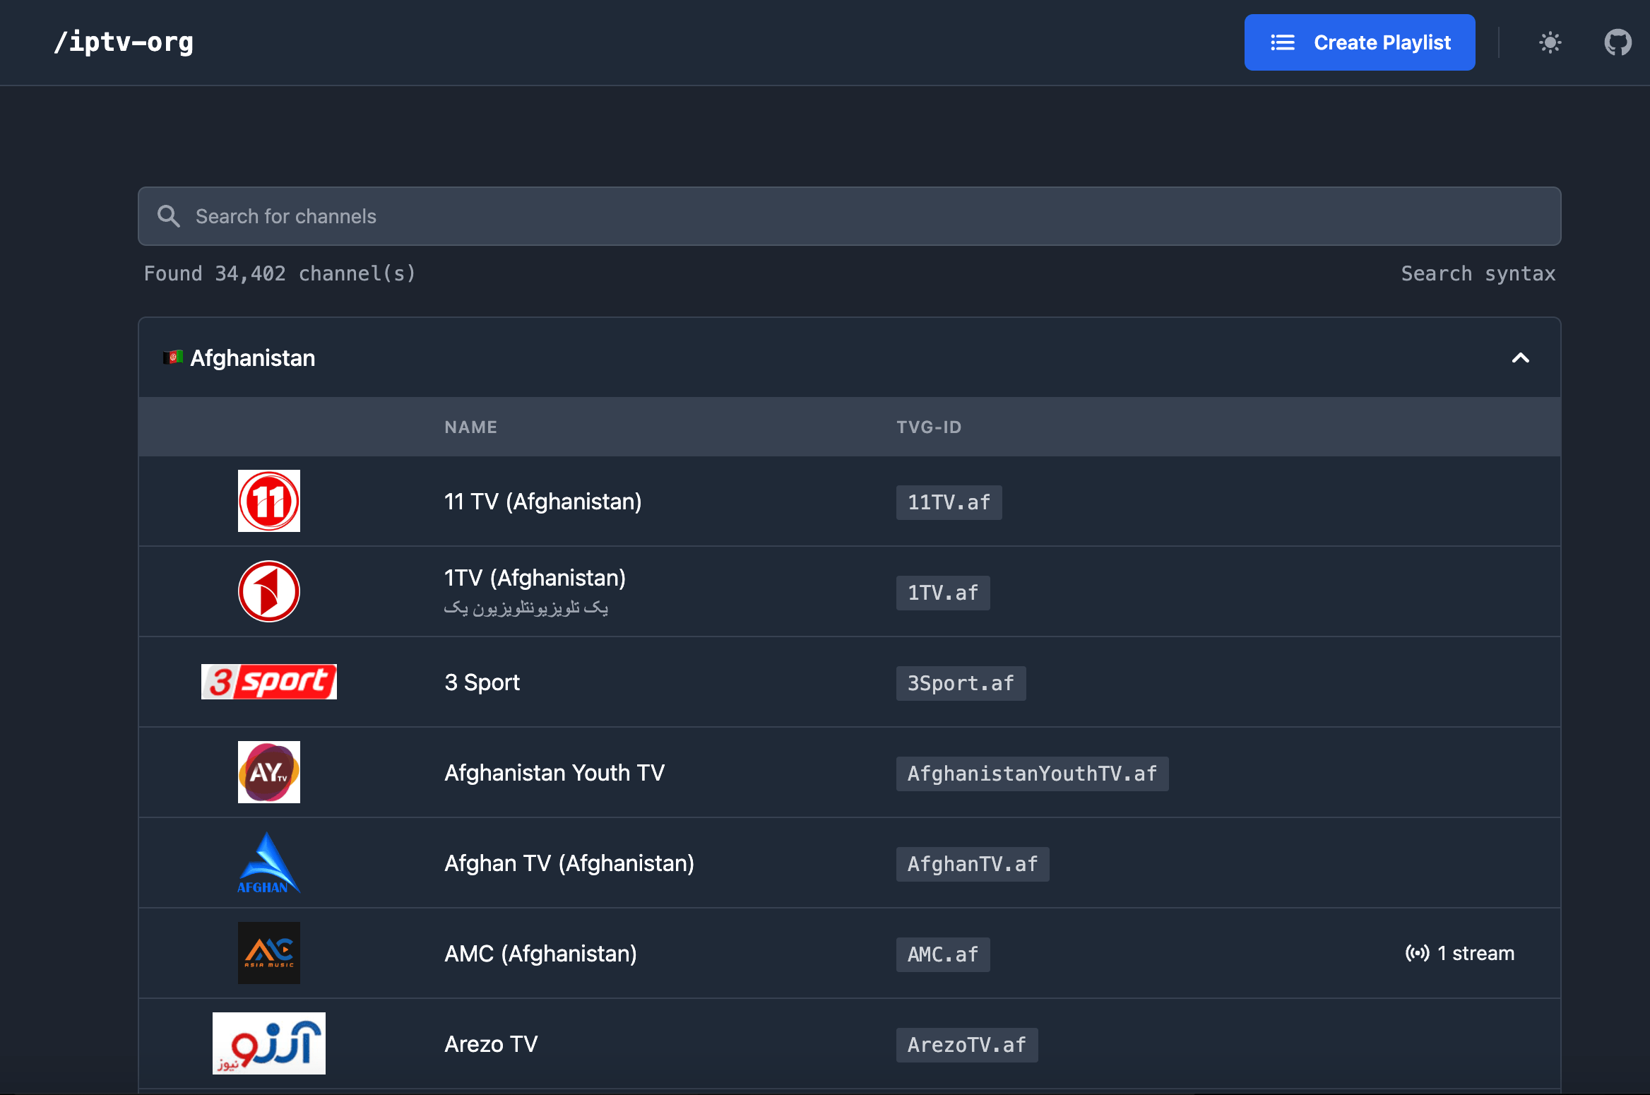Copy the 11TV.af tvg-id badge
The height and width of the screenshot is (1095, 1650).
(949, 502)
